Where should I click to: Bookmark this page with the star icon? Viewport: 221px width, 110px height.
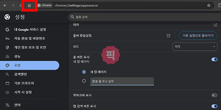[209, 5]
